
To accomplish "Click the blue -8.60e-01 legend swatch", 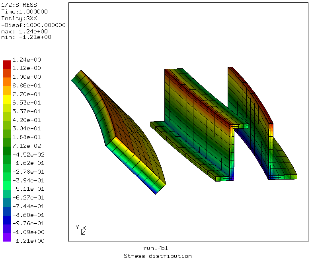I will [7, 211].
